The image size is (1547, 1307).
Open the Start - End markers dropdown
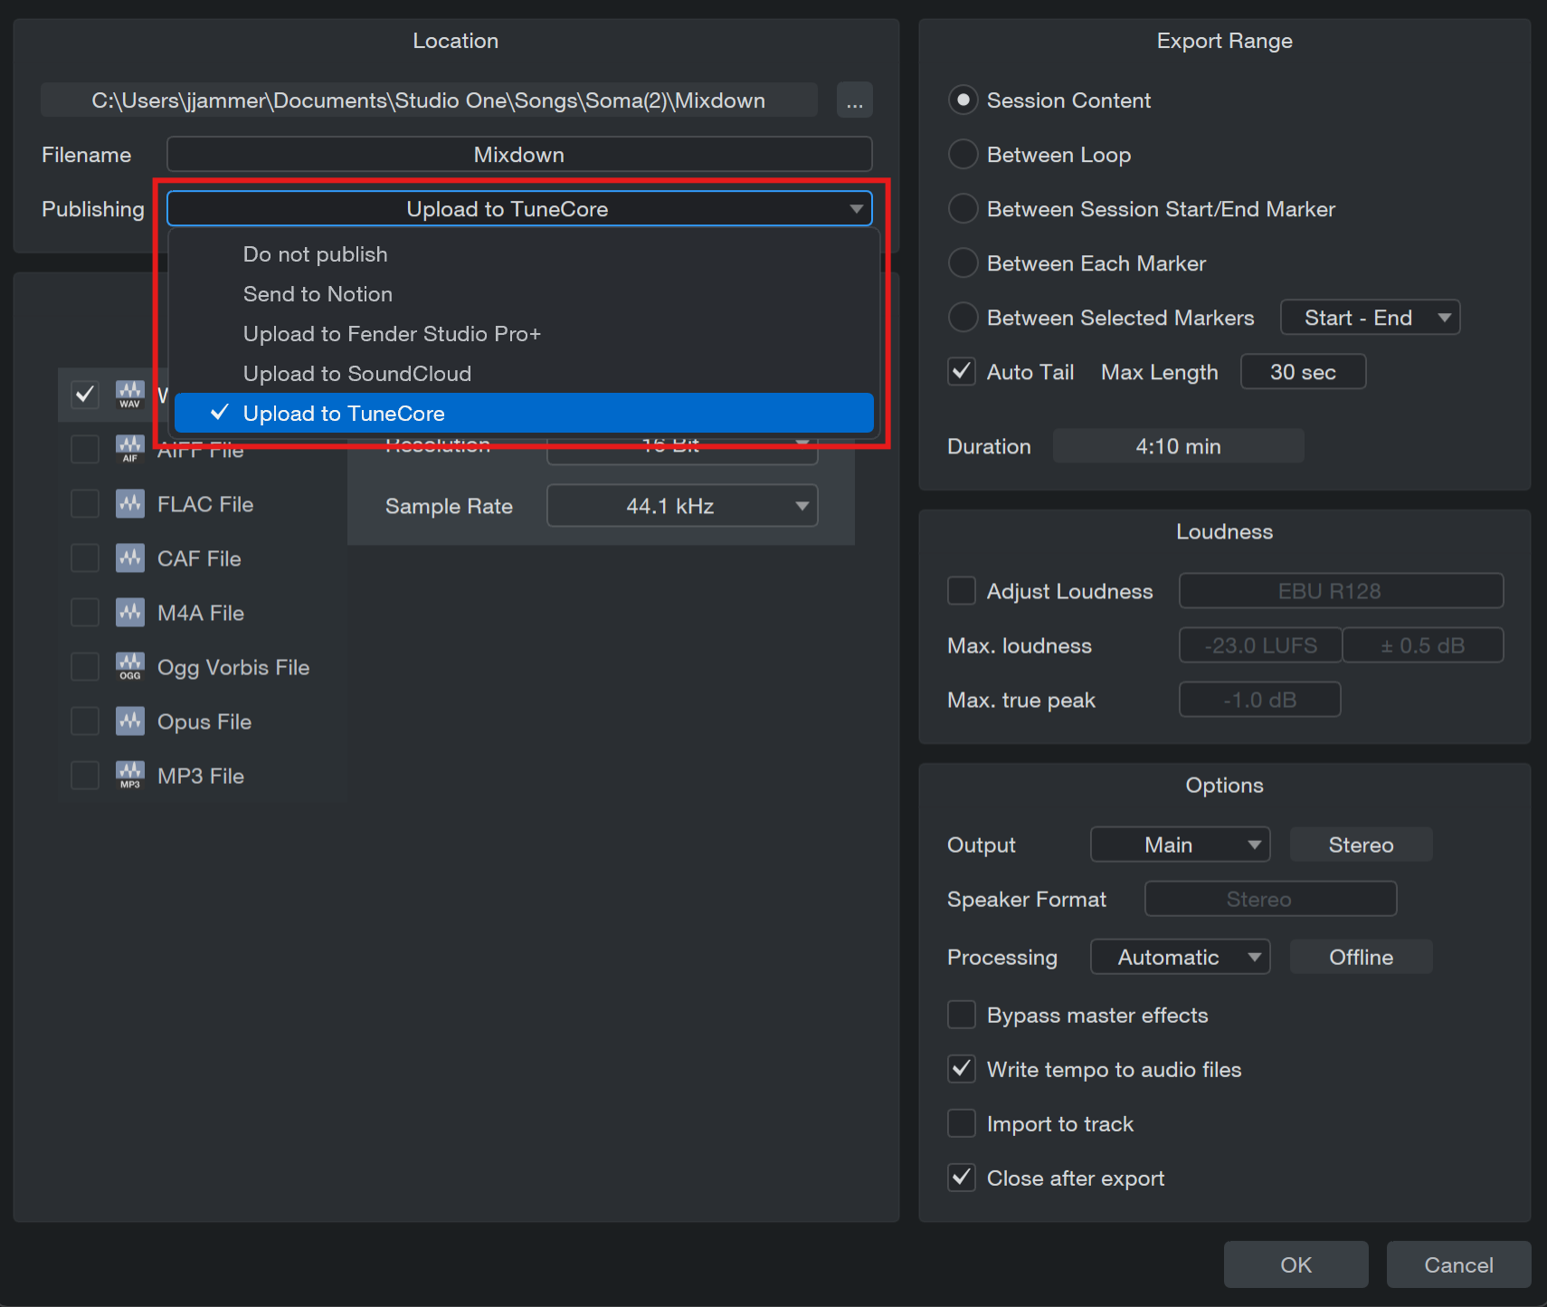coord(1370,317)
